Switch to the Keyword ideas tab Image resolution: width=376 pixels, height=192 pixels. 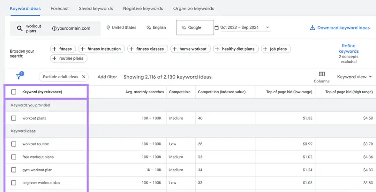(25, 8)
